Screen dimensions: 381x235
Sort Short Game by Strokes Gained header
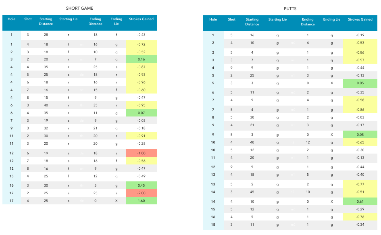(141, 19)
